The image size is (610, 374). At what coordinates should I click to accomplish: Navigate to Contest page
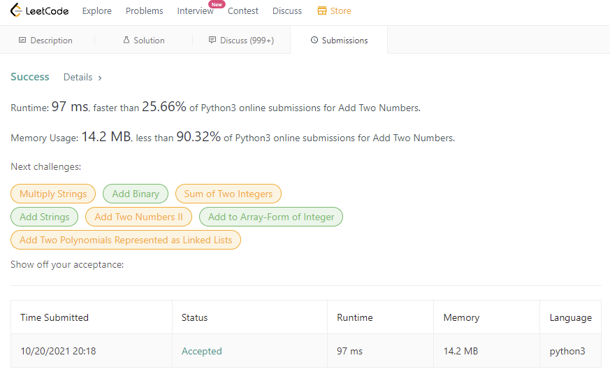click(x=242, y=10)
